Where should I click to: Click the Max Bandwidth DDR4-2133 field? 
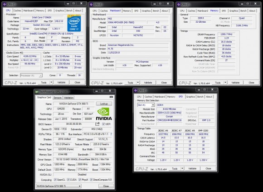[x=170, y=113]
